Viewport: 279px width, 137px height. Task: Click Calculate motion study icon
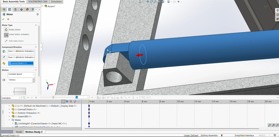click(x=24, y=98)
